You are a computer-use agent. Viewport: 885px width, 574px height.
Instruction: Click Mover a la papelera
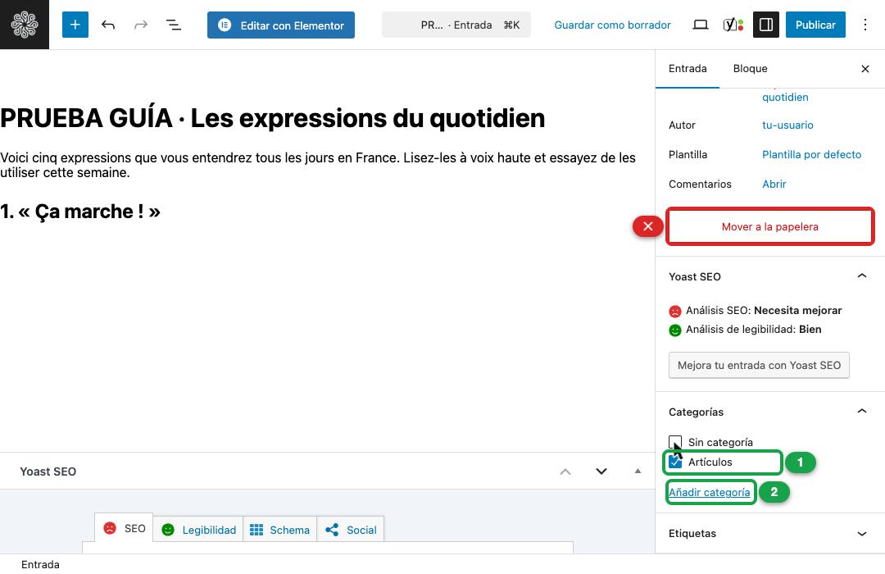(x=769, y=226)
